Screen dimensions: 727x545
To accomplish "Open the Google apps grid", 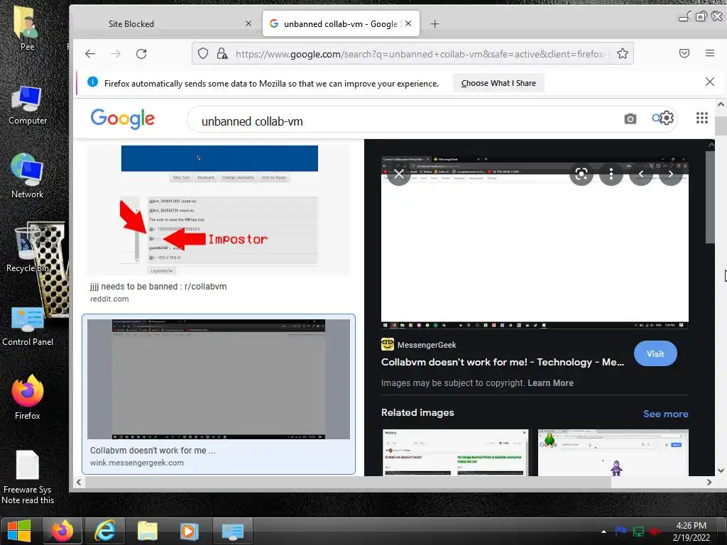I will (x=702, y=118).
